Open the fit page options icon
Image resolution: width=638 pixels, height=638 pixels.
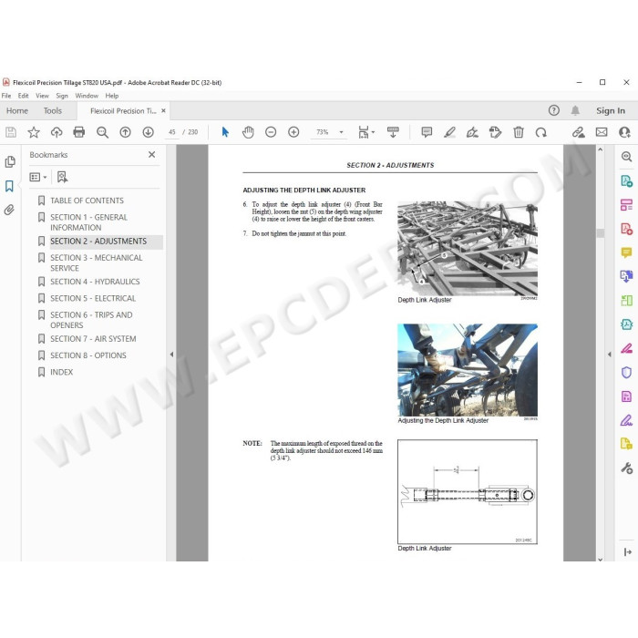365,132
